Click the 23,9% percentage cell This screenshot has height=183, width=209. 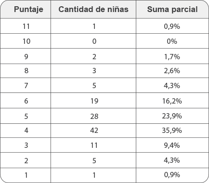tap(172, 116)
